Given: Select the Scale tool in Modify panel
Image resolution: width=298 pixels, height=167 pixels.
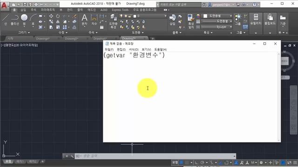Looking at the screenshot, I should point(58,27).
